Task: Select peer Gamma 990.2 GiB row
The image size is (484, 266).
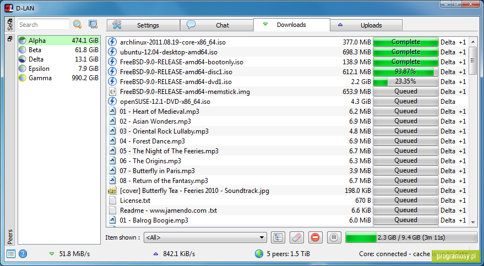Action: tap(59, 78)
